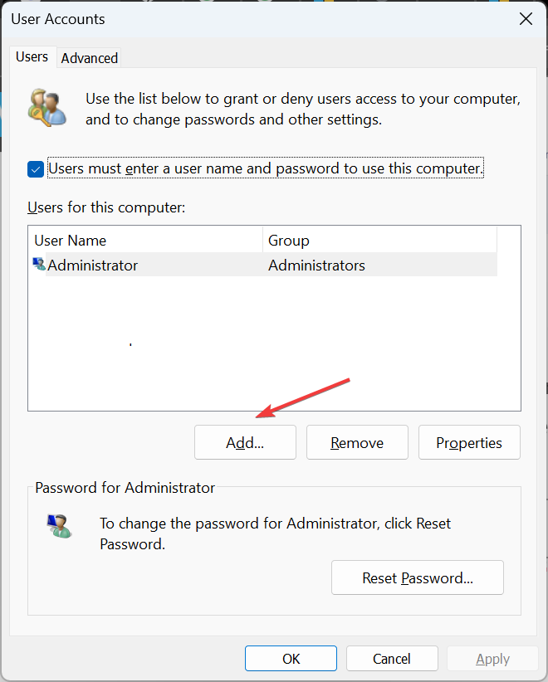Close the User Accounts dialog
548x682 pixels.
pyautogui.click(x=526, y=19)
